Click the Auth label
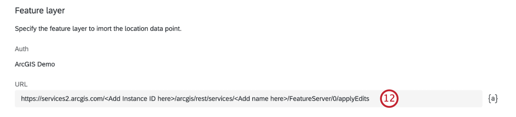The image size is (516, 117). coord(22,49)
